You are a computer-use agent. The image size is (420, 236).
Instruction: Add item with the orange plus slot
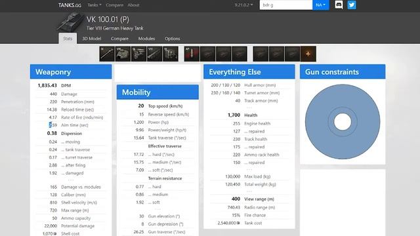(x=308, y=54)
